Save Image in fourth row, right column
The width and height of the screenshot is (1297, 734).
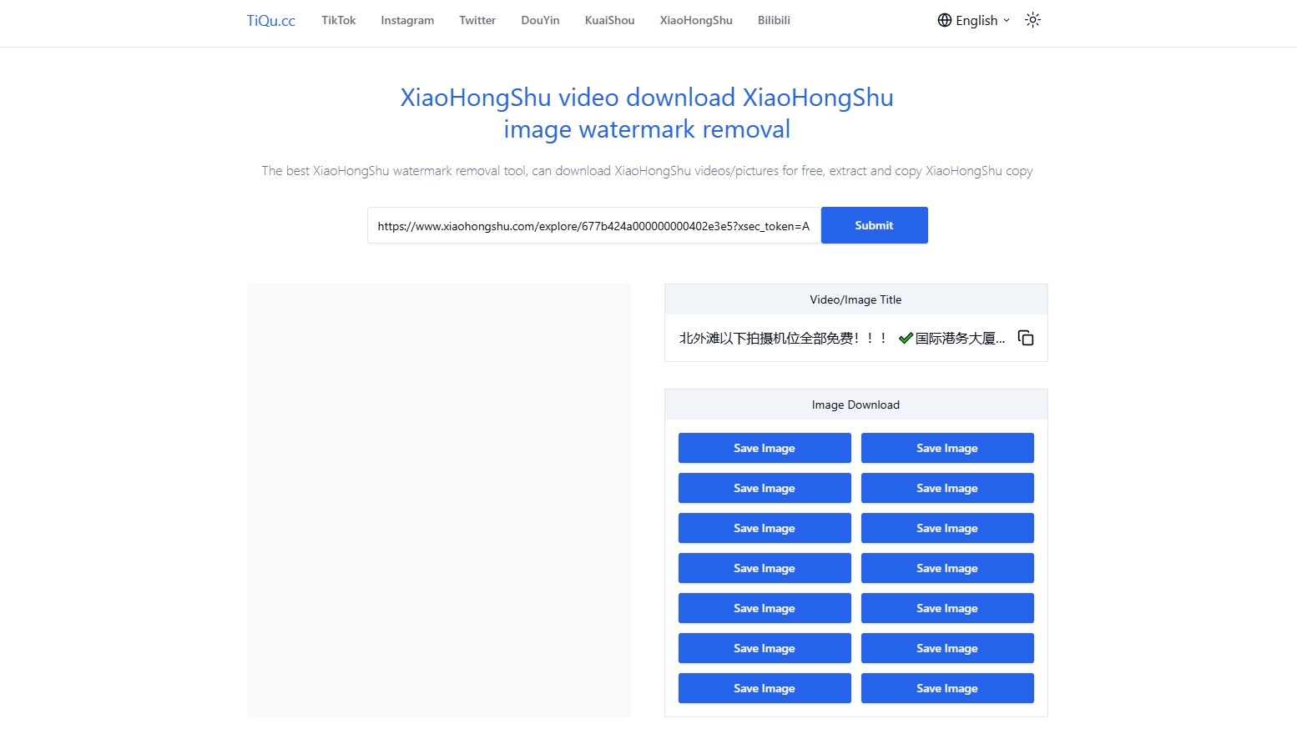click(947, 568)
